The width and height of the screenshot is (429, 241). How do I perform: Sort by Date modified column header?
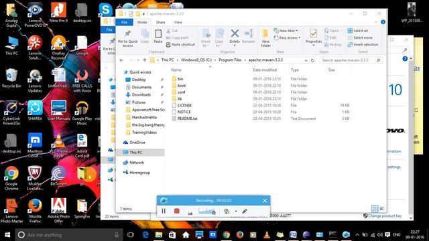pos(265,70)
